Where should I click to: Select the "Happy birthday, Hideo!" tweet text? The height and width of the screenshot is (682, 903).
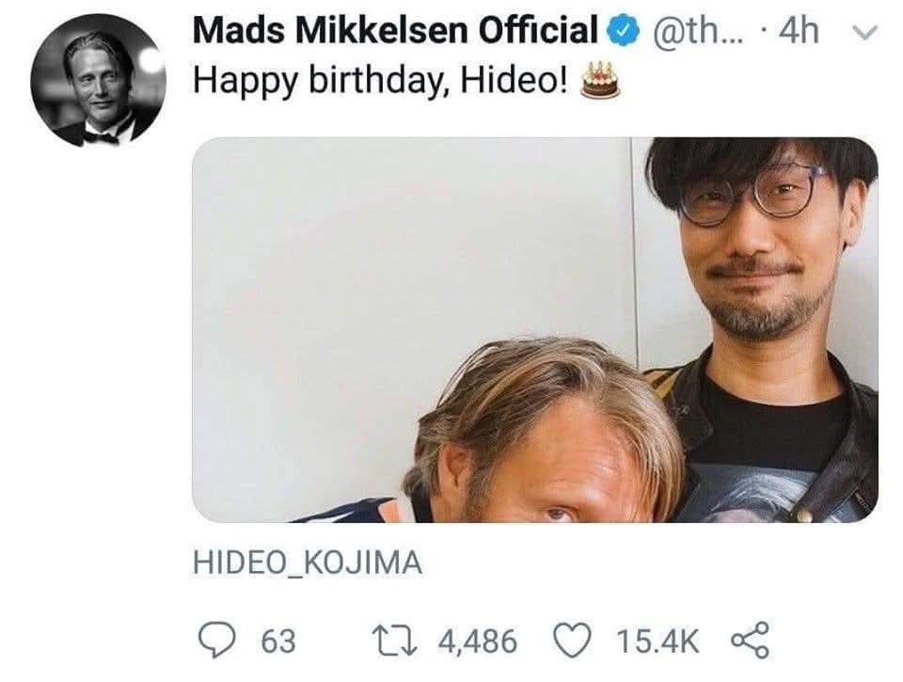[380, 81]
